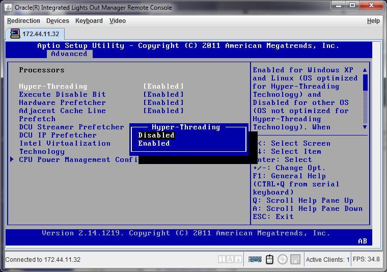387x272 pixels.
Task: Minimize the Remote Console window
Action: [x=339, y=6]
